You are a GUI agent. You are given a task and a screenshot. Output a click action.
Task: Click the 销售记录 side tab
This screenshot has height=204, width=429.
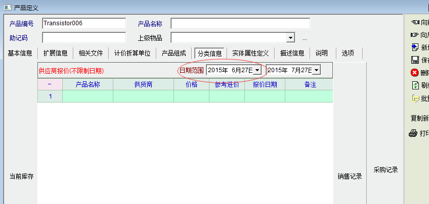350,176
